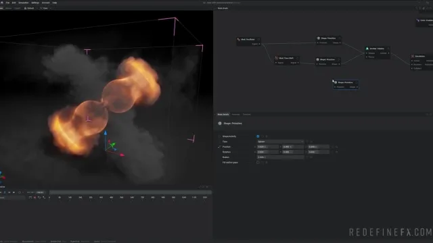Click the red record keyframe icon
Screen dimensions: 433x243
(x=35, y=198)
